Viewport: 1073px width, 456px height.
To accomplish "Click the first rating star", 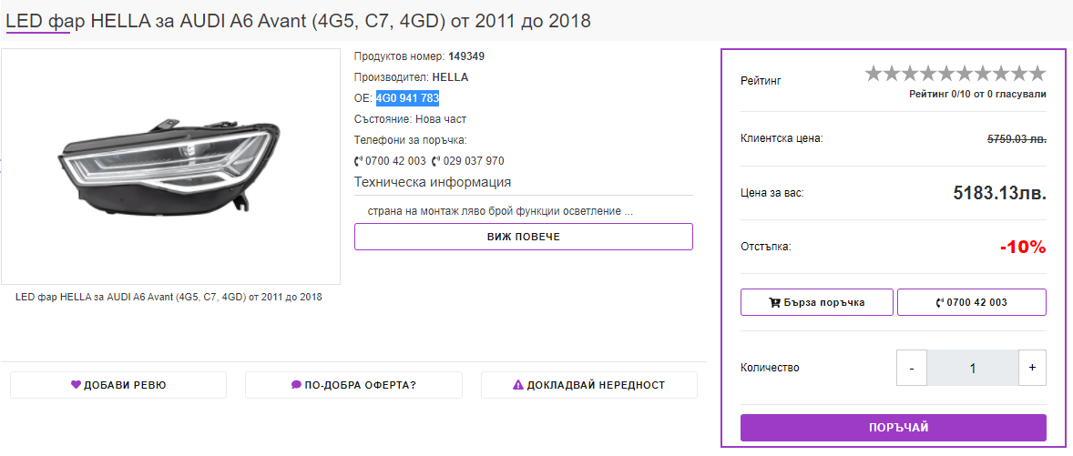I will pos(874,74).
